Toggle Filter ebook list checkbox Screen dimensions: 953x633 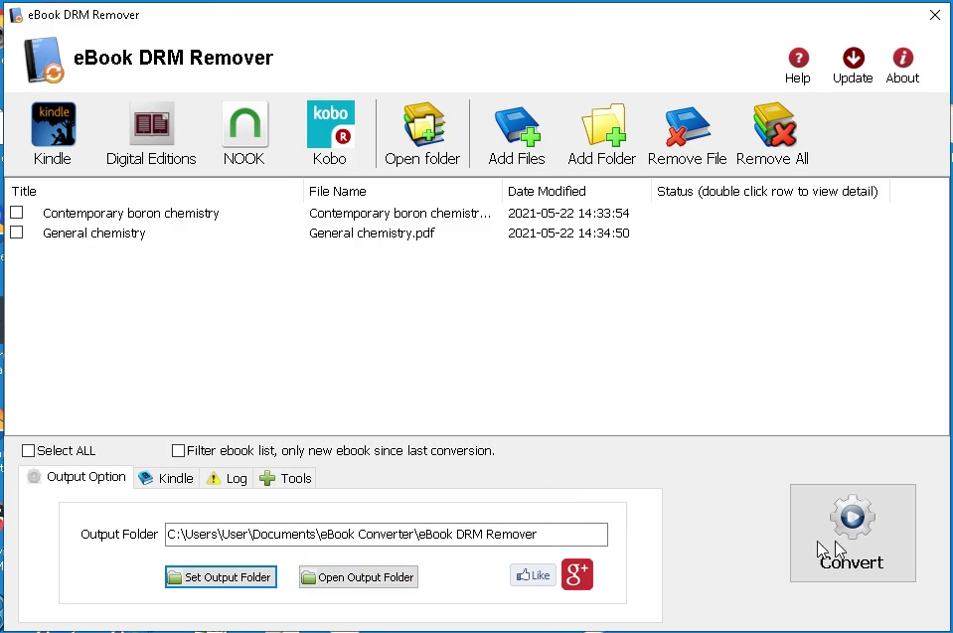(178, 451)
